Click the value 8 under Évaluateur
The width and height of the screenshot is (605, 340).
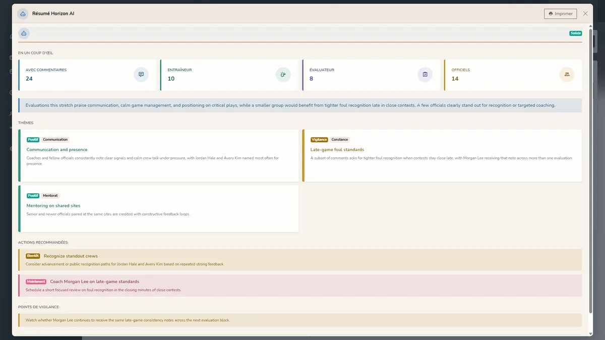tap(311, 79)
